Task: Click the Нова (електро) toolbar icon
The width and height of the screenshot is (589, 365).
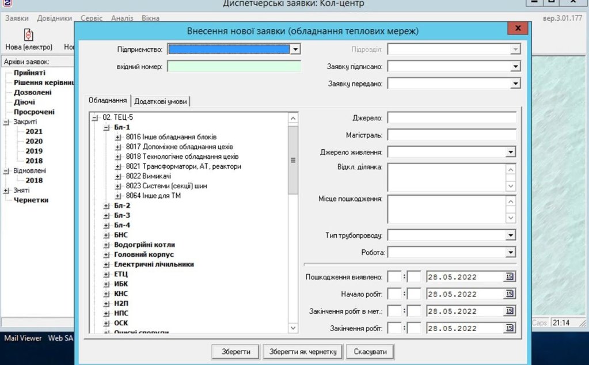Action: 28,36
